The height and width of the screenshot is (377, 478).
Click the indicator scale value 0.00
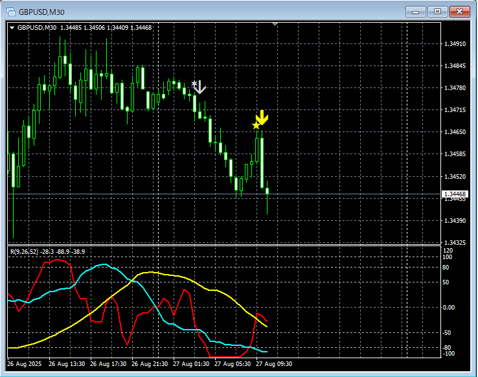pyautogui.click(x=449, y=308)
